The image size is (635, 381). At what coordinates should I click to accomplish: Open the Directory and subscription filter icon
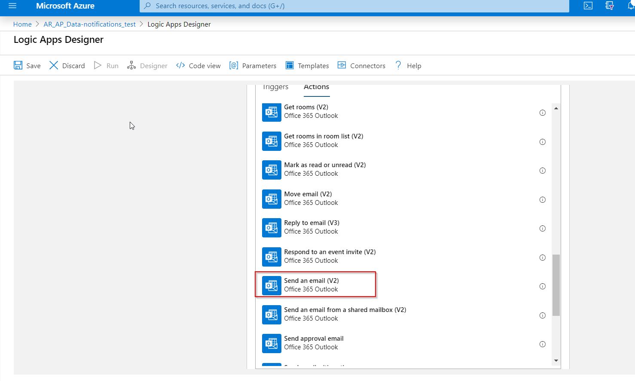[x=610, y=6]
